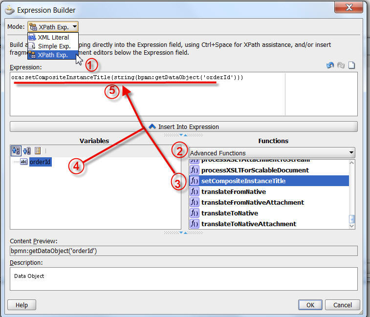Click the Insert Into Expression button
Screen dimensions: 370x317
click(x=184, y=127)
